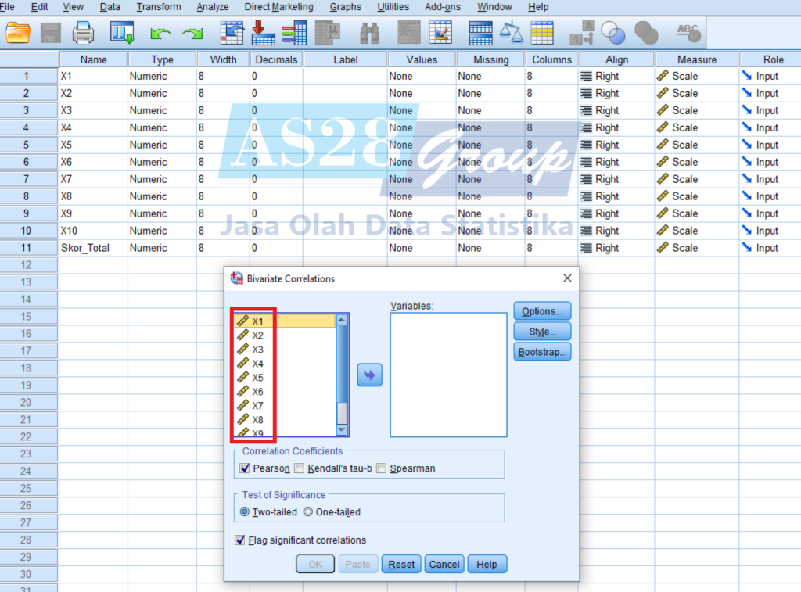Viewport: 801px width, 592px height.
Task: Select the One-tailed radio button
Action: coord(307,512)
